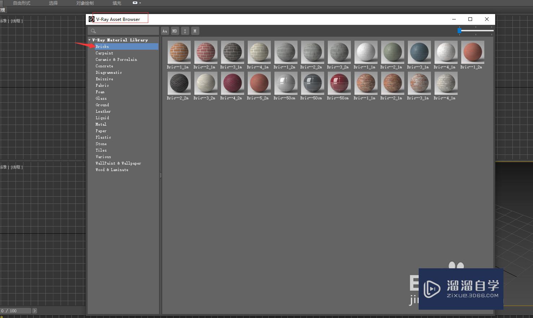Open Ceramic & Porcelain category

[116, 59]
